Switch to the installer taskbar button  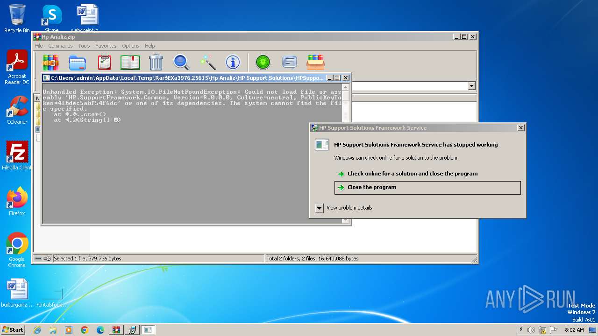click(x=132, y=330)
